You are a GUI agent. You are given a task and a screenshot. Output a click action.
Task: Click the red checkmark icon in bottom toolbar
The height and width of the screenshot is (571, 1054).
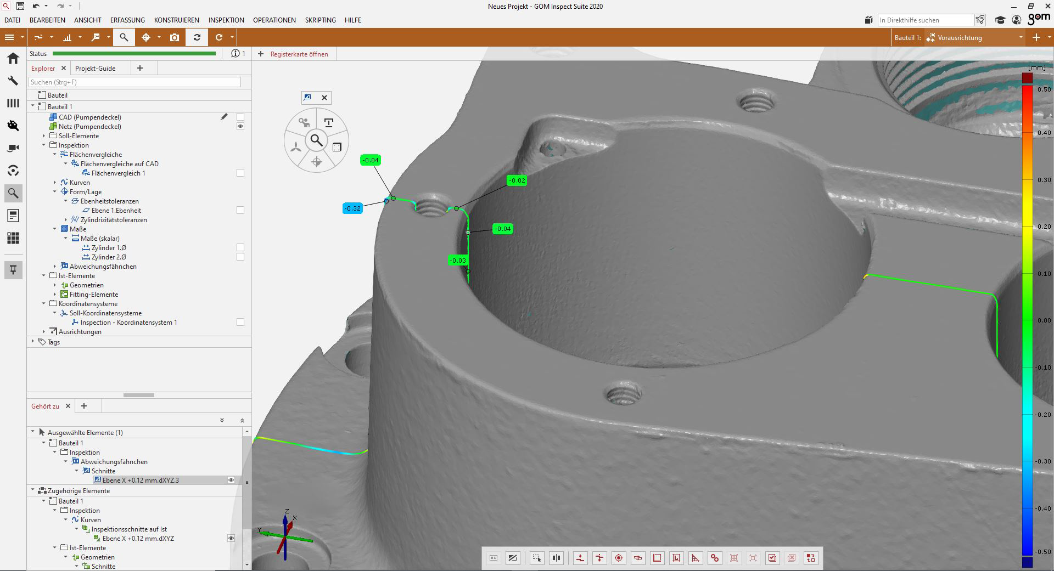pos(772,558)
